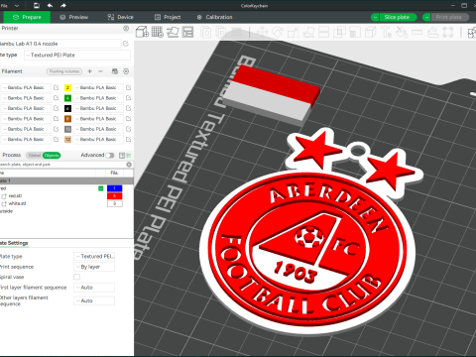This screenshot has width=476, height=357.
Task: Click the Undo arrow icon
Action: tap(50, 5)
